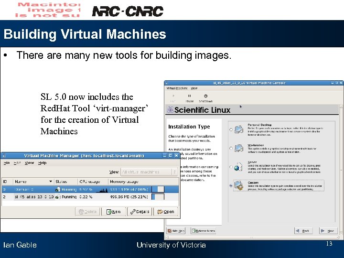The image size is (344, 258).
Task: Select the Server radio button
Action: click(231, 167)
